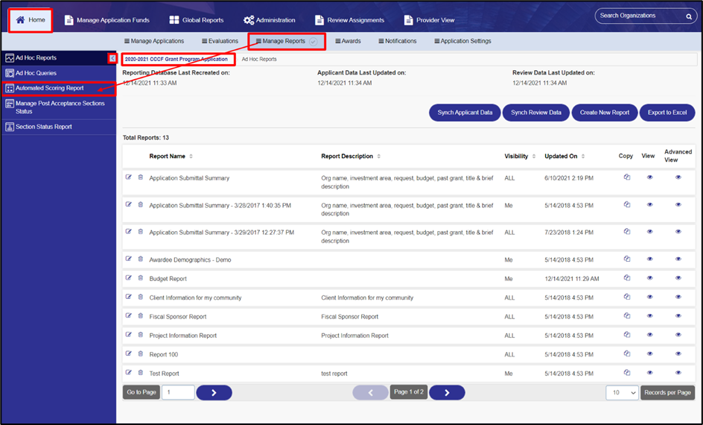Copy the Report 100 report
The width and height of the screenshot is (703, 425).
627,353
